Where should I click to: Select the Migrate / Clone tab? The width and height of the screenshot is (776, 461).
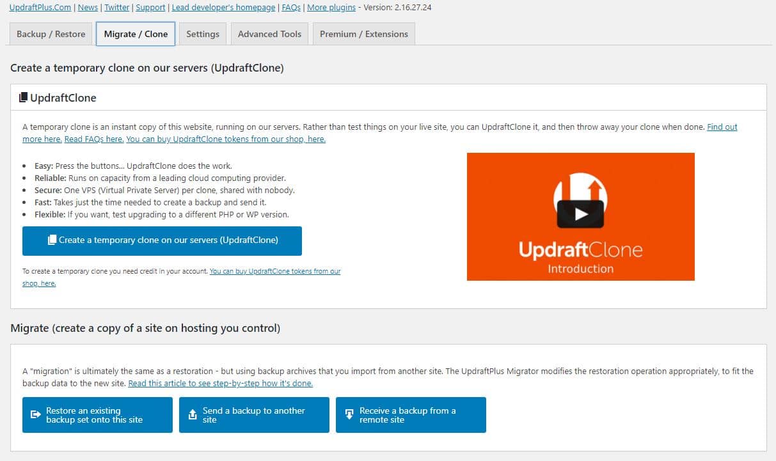(136, 34)
